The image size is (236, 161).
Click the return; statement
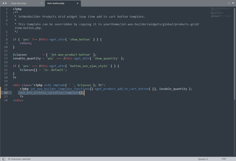point(26,43)
